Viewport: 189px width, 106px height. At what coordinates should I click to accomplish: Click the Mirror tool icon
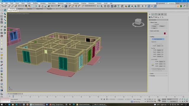pos(98,6)
